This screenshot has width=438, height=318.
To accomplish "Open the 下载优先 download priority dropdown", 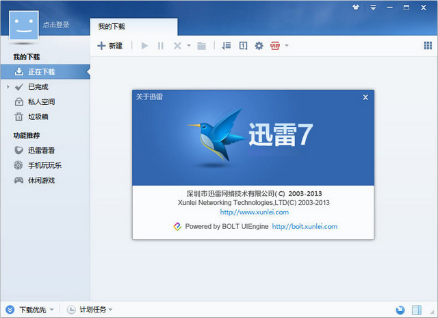I will tap(36, 310).
